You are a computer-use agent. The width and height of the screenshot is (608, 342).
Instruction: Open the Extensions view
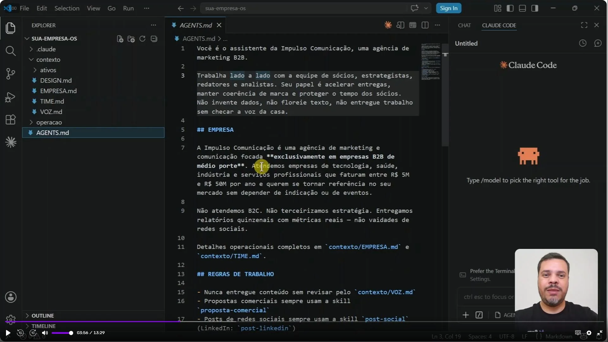point(10,120)
